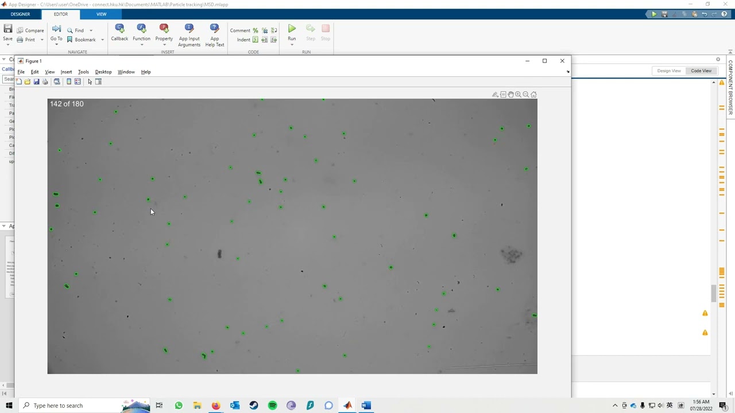The image size is (735, 413).
Task: Click quick access Help question icon
Action: 724,14
